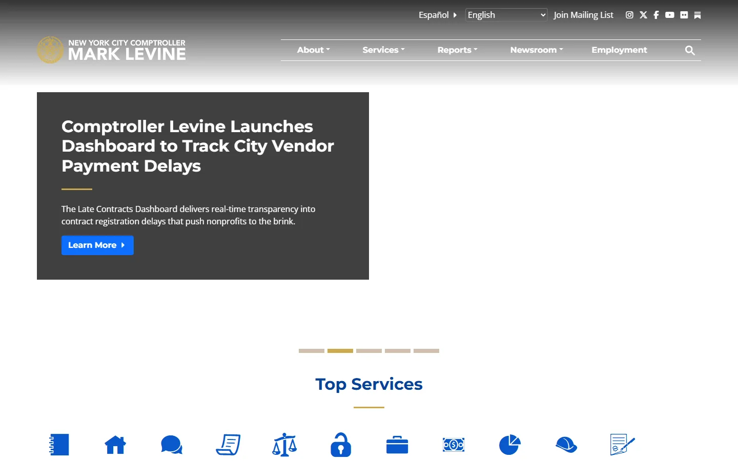Click the briefcase service icon
The width and height of the screenshot is (738, 461).
tap(397, 445)
